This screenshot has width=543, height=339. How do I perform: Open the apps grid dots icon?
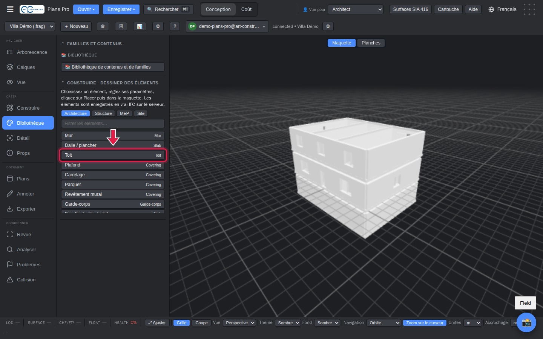[x=529, y=9]
